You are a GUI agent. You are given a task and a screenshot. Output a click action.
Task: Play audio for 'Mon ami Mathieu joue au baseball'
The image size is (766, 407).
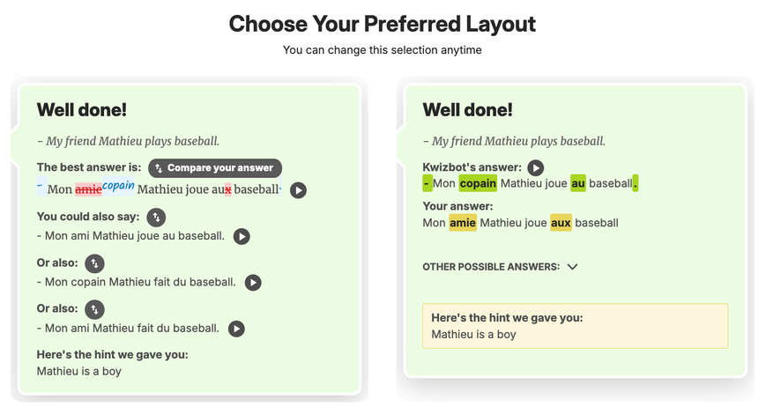tap(242, 236)
